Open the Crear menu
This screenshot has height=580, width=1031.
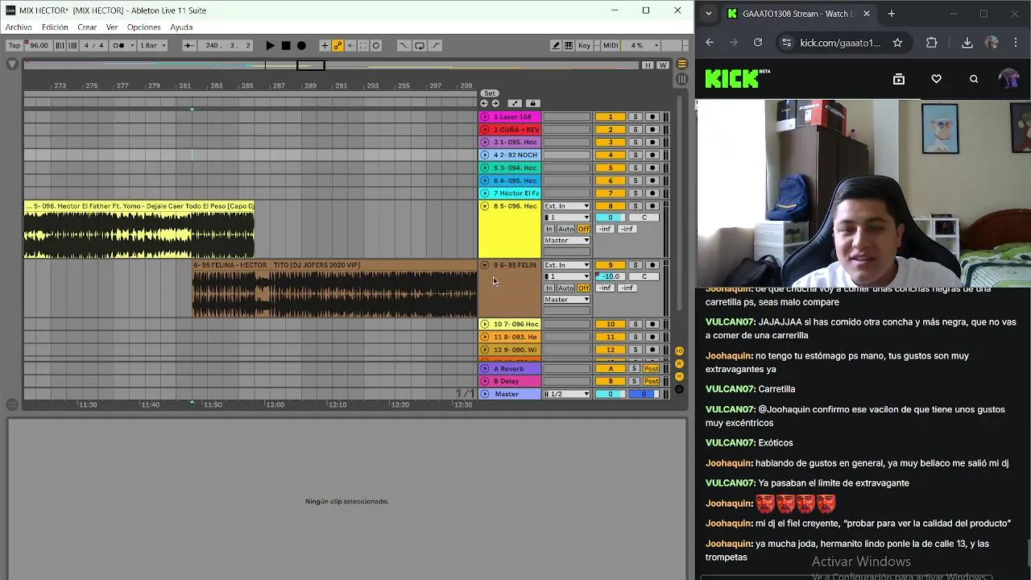coord(87,27)
